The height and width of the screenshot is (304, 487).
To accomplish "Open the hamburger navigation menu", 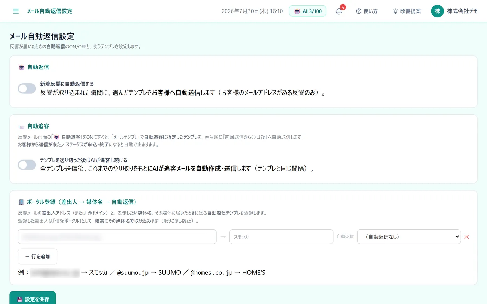I will (x=16, y=11).
